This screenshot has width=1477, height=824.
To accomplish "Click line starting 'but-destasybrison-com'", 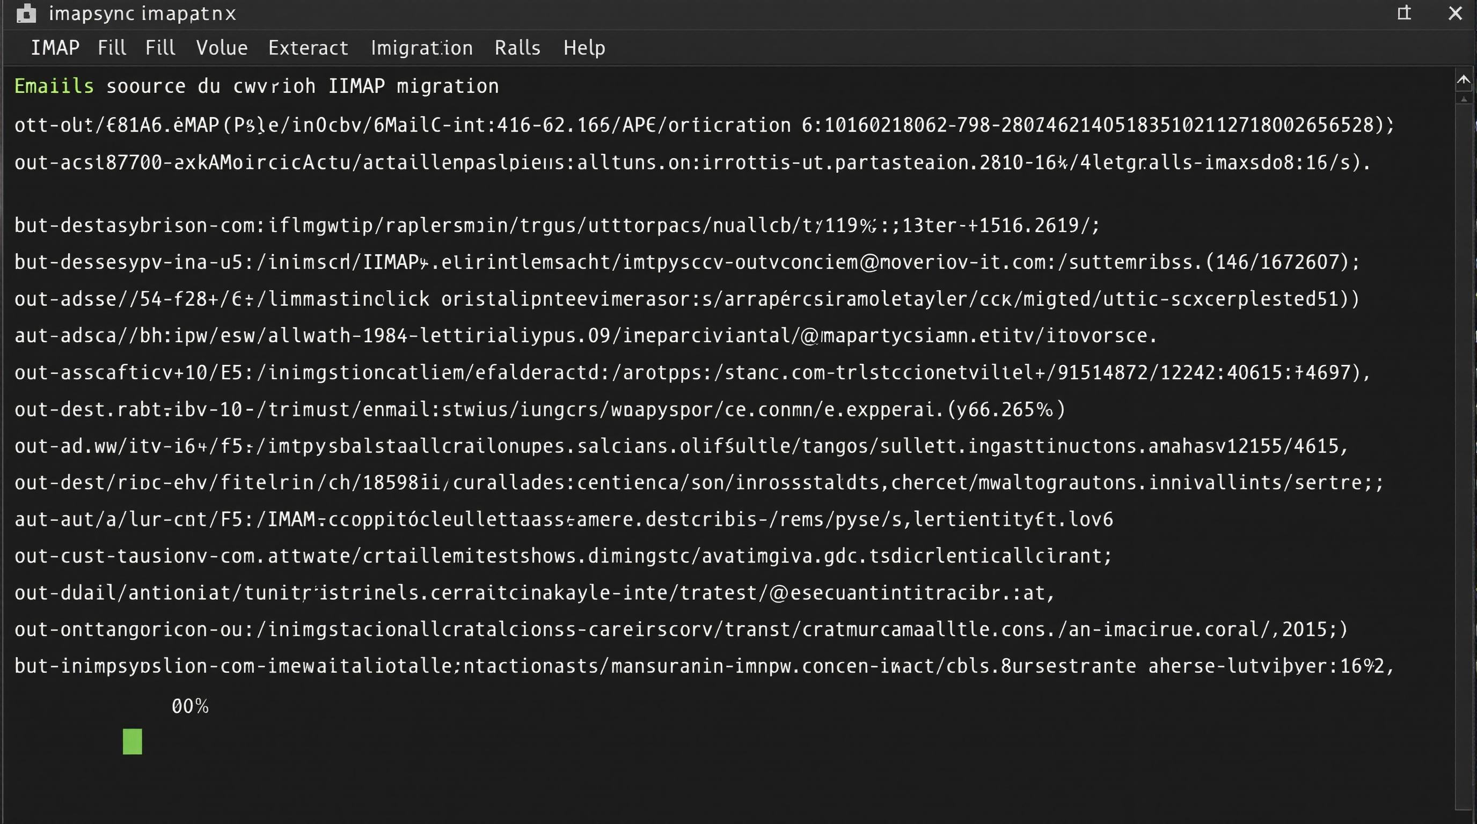I will coord(557,225).
